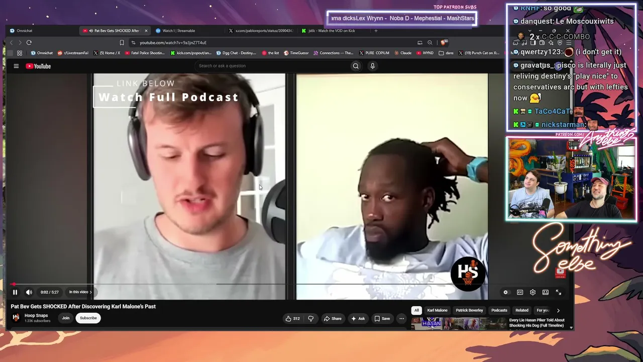Open the 'Fatal Police Shootin...' bookmark

click(145, 53)
